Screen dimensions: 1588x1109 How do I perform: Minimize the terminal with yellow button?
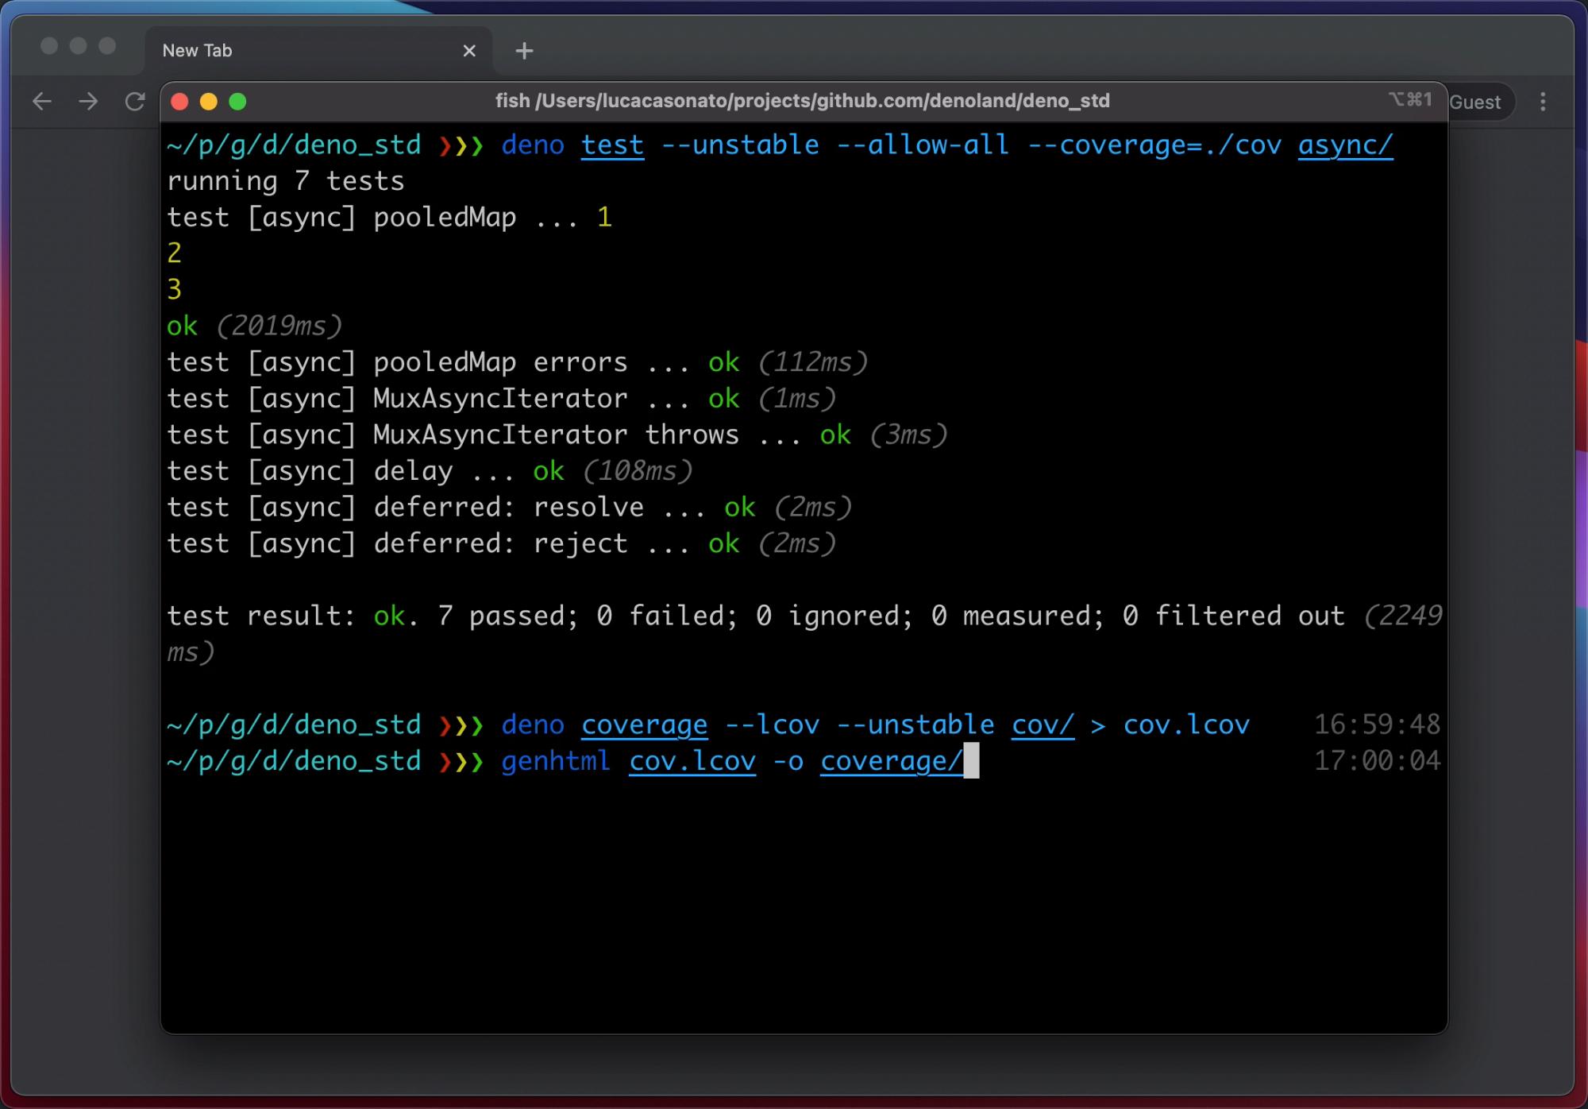[x=209, y=102]
